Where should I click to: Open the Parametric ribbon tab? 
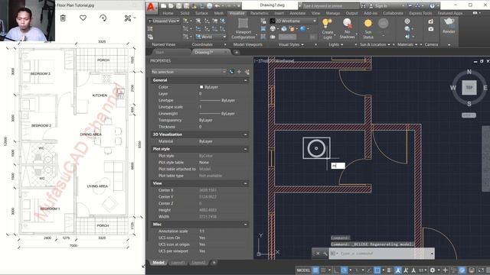(259, 13)
